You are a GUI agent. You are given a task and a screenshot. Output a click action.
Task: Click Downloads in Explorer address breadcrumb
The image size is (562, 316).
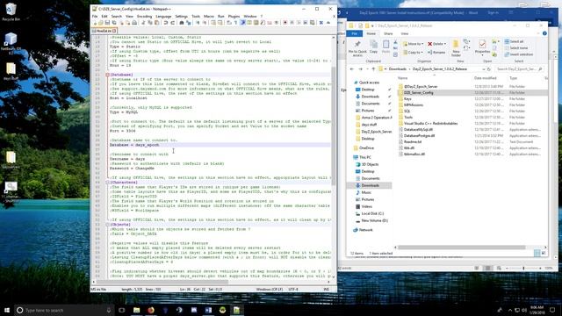pyautogui.click(x=398, y=68)
